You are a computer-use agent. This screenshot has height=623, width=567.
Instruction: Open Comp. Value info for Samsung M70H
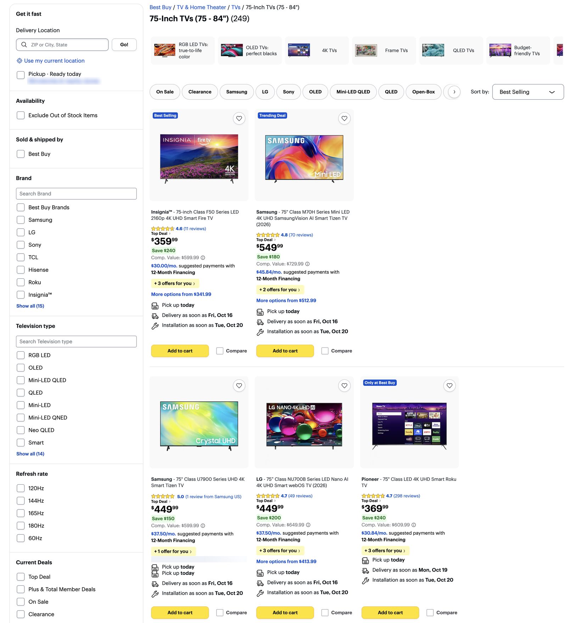tap(308, 264)
